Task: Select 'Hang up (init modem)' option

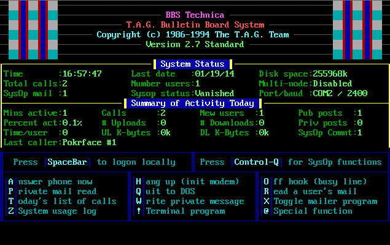Action: 187,182
